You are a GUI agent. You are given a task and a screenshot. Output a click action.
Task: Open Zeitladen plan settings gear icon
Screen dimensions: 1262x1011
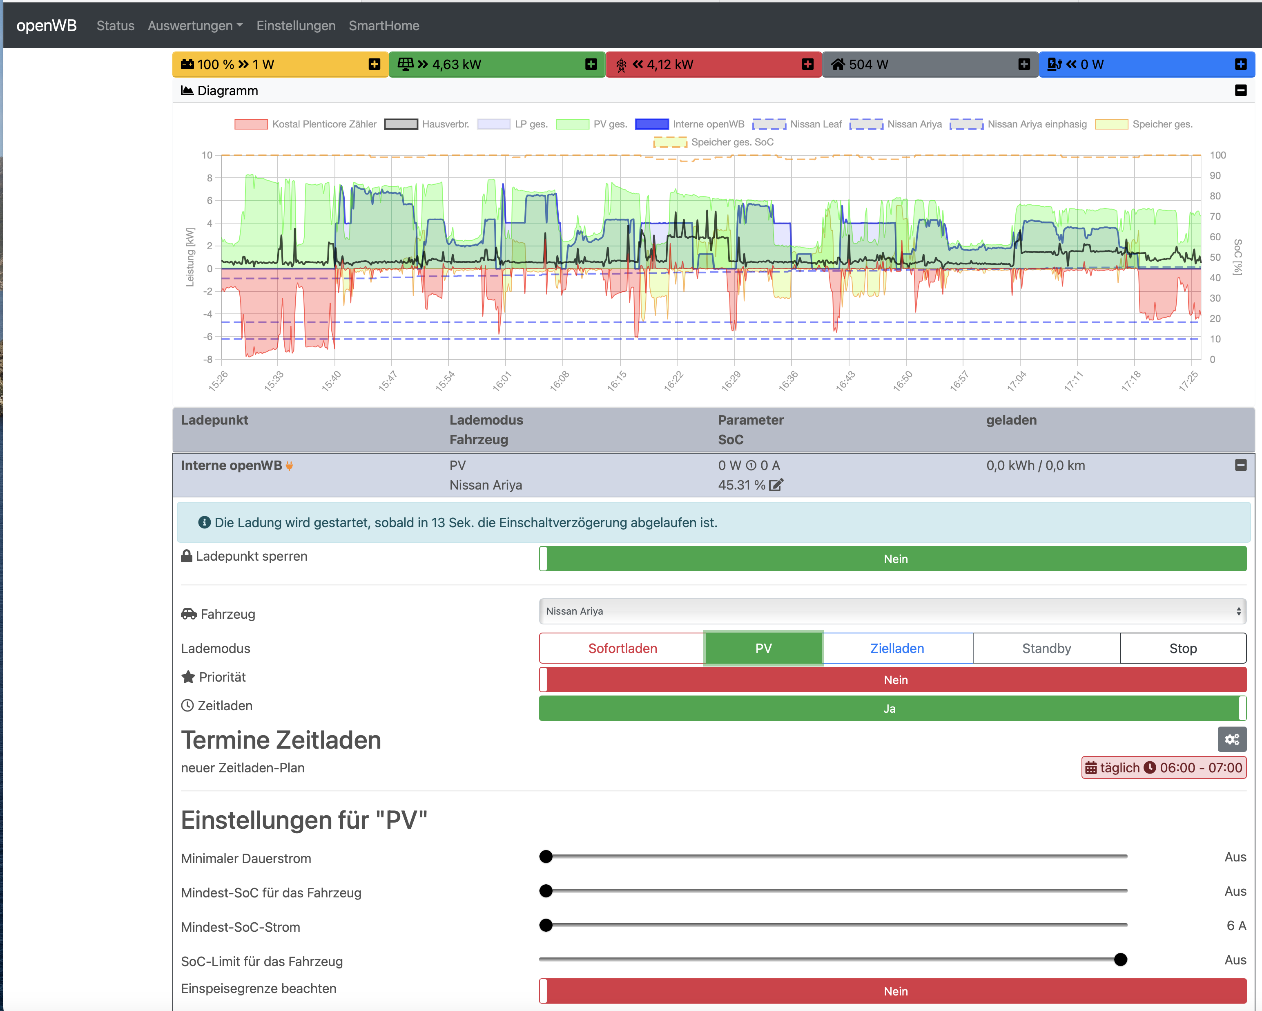[1232, 739]
